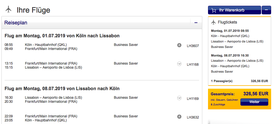
Task: Click the Lufthansa crane icon for LH1168
Action: (179, 64)
